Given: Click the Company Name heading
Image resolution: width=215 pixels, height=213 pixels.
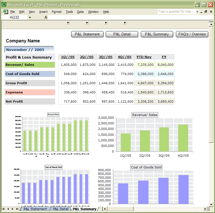Looking at the screenshot, I should click(23, 41).
